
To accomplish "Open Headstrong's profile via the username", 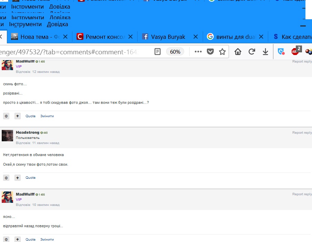I will pos(28,133).
